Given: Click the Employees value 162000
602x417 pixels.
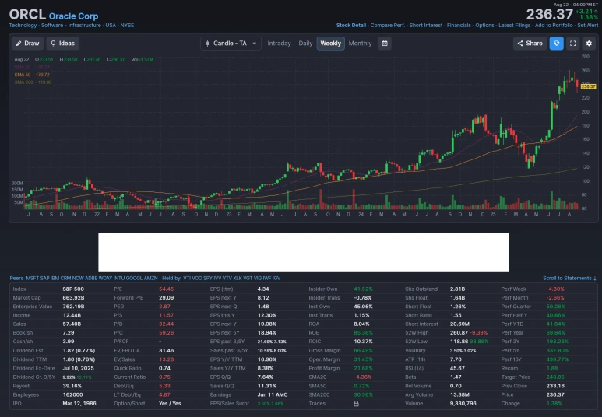Looking at the screenshot, I should pos(73,394).
